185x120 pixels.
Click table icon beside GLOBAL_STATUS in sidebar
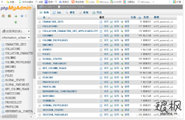click(3, 81)
